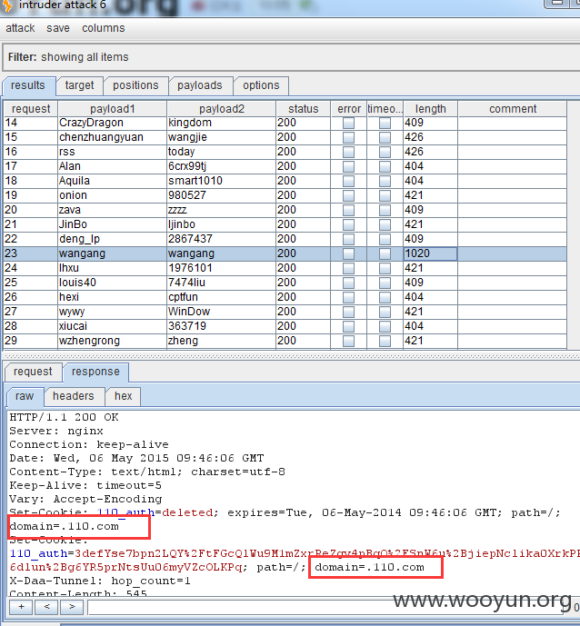580x626 pixels.
Task: Toggle timeout checkbox in row 19 onion
Action: click(x=385, y=195)
